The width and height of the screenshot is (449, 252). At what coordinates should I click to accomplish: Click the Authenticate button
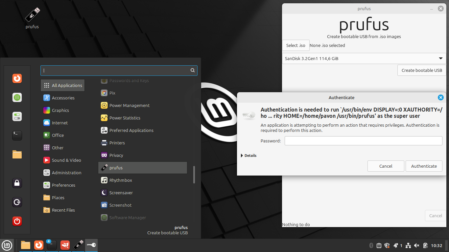[424, 166]
